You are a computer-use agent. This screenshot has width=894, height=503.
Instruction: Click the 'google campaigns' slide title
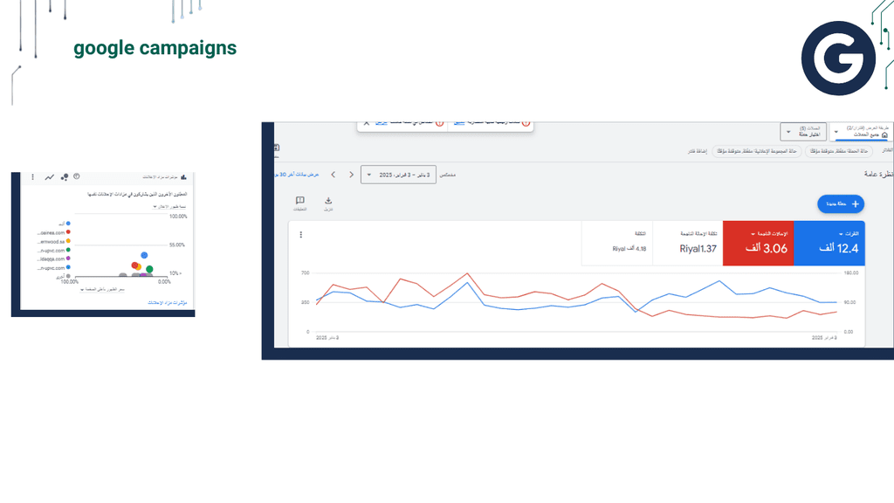(155, 48)
